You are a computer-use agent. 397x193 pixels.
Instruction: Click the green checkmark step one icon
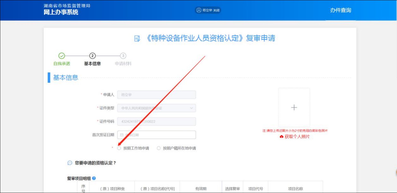point(62,56)
